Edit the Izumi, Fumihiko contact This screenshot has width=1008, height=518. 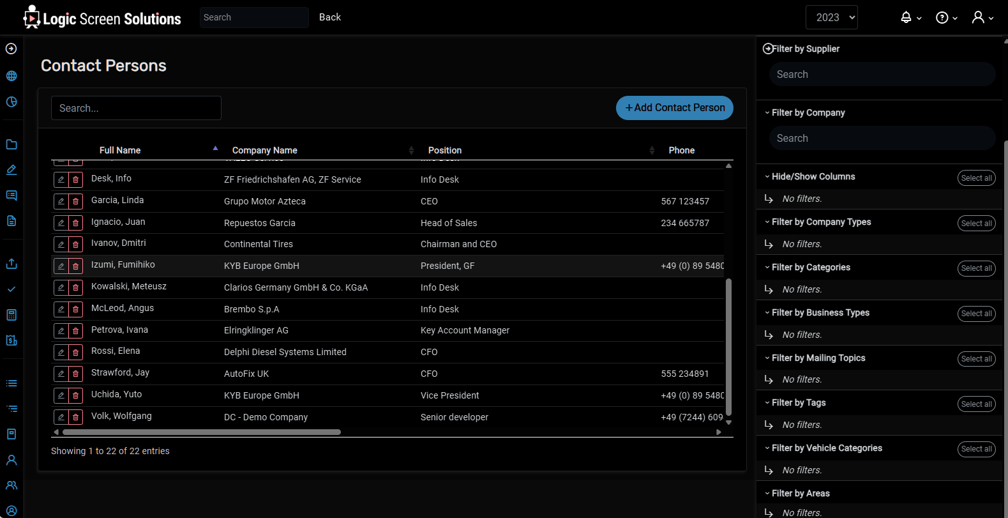pos(61,266)
